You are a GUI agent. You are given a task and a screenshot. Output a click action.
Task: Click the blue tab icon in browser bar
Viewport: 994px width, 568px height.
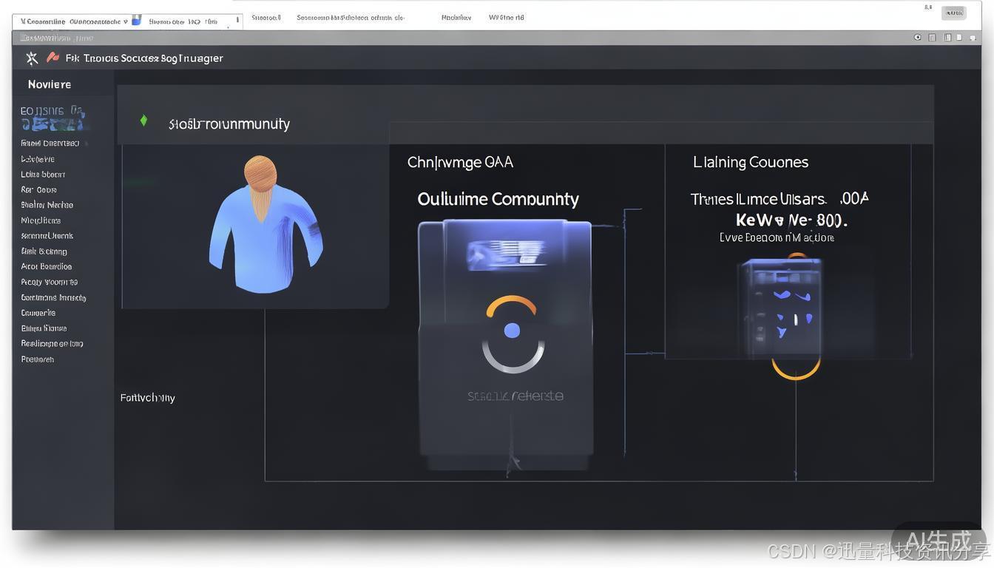pos(137,21)
